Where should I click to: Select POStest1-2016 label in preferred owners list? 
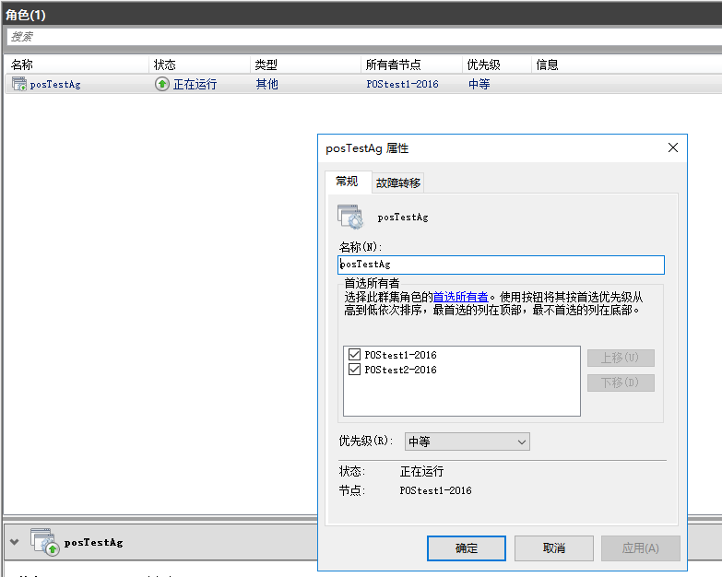coord(400,355)
